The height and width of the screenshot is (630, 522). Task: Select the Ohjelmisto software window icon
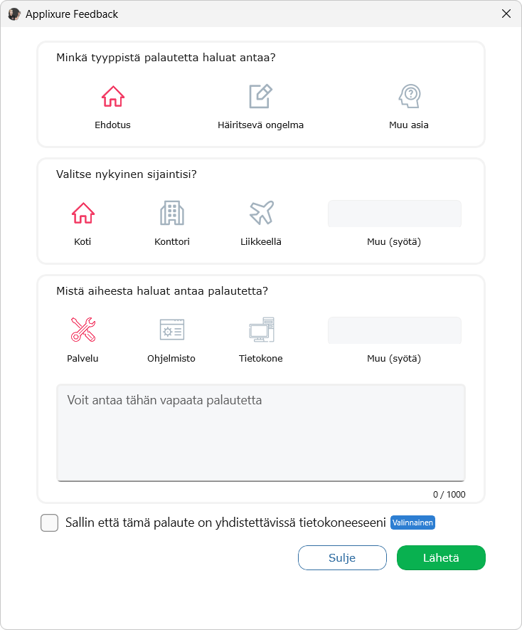tap(171, 329)
